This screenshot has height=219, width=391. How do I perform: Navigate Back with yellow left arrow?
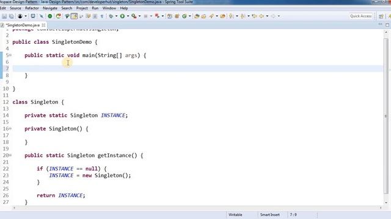pos(261,16)
